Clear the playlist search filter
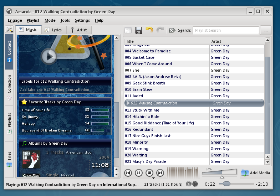This screenshot has width=280, height=196. click(x=172, y=30)
